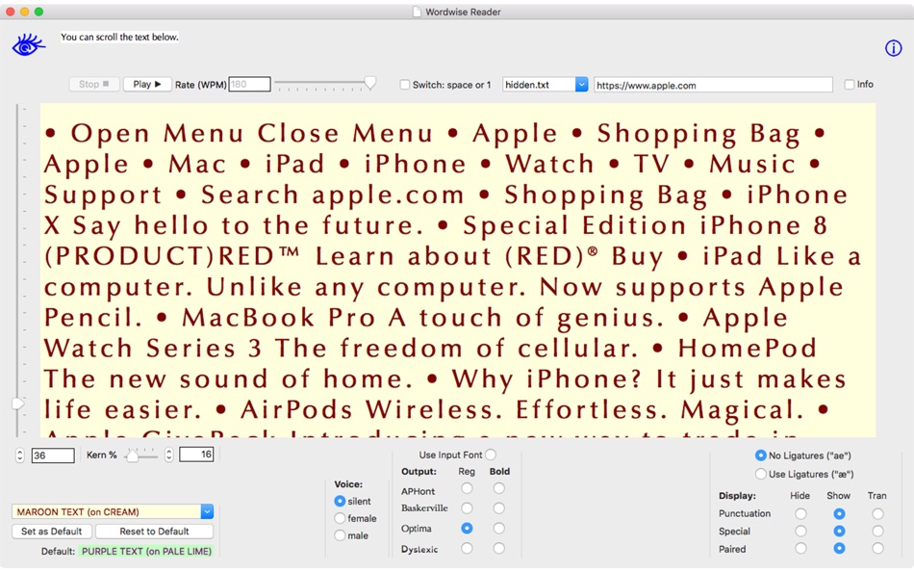Set Punctuation display to Show
The width and height of the screenshot is (914, 572).
click(x=839, y=514)
